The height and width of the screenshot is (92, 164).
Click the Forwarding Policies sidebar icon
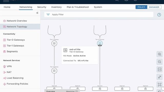[4, 84]
